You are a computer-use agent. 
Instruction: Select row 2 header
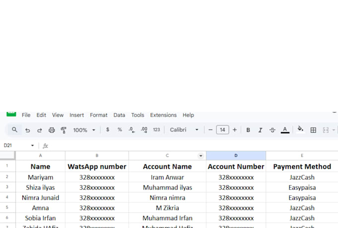(7, 177)
